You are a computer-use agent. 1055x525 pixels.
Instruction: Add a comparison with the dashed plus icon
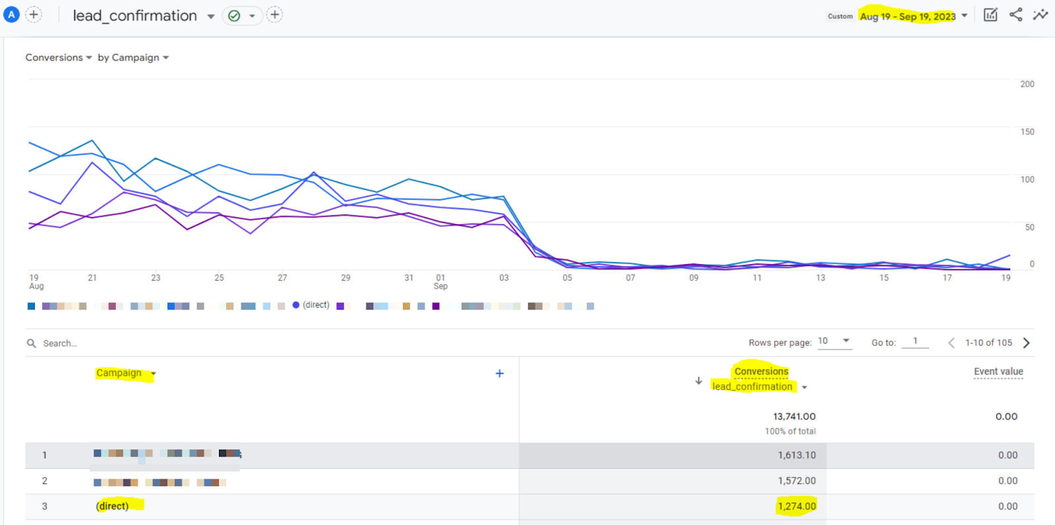click(x=34, y=14)
